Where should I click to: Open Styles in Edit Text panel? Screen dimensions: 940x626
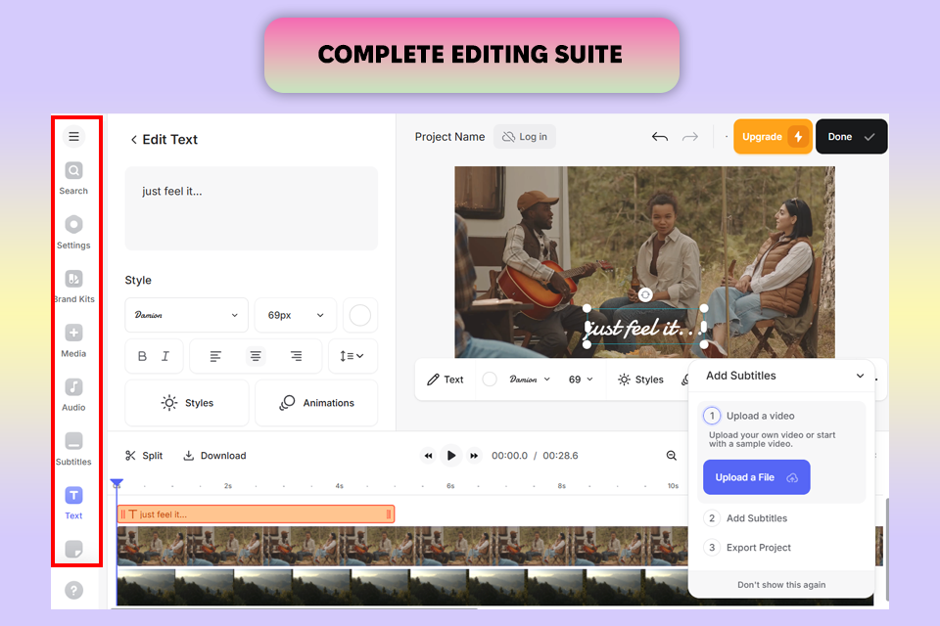pos(186,403)
